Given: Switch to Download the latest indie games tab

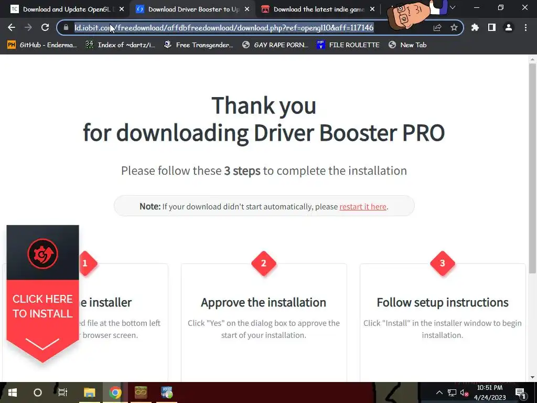Looking at the screenshot, I should coord(319,9).
